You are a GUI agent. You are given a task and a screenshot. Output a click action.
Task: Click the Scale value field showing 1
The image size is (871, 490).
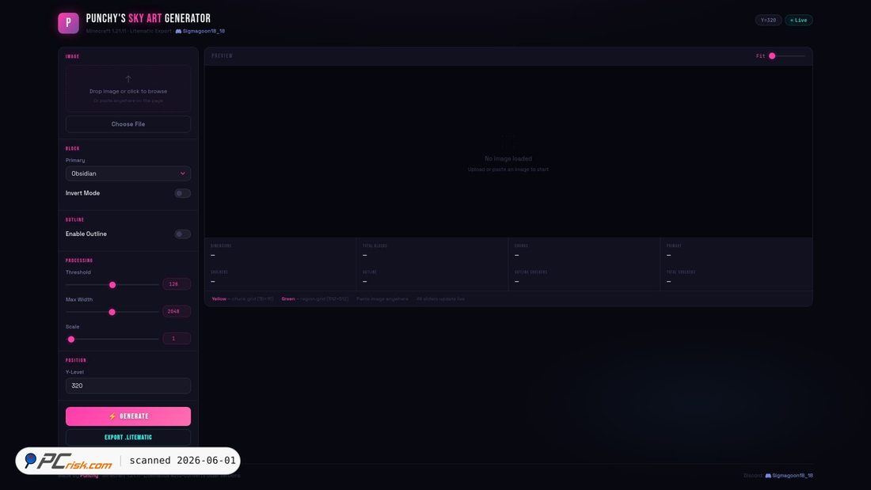click(177, 338)
